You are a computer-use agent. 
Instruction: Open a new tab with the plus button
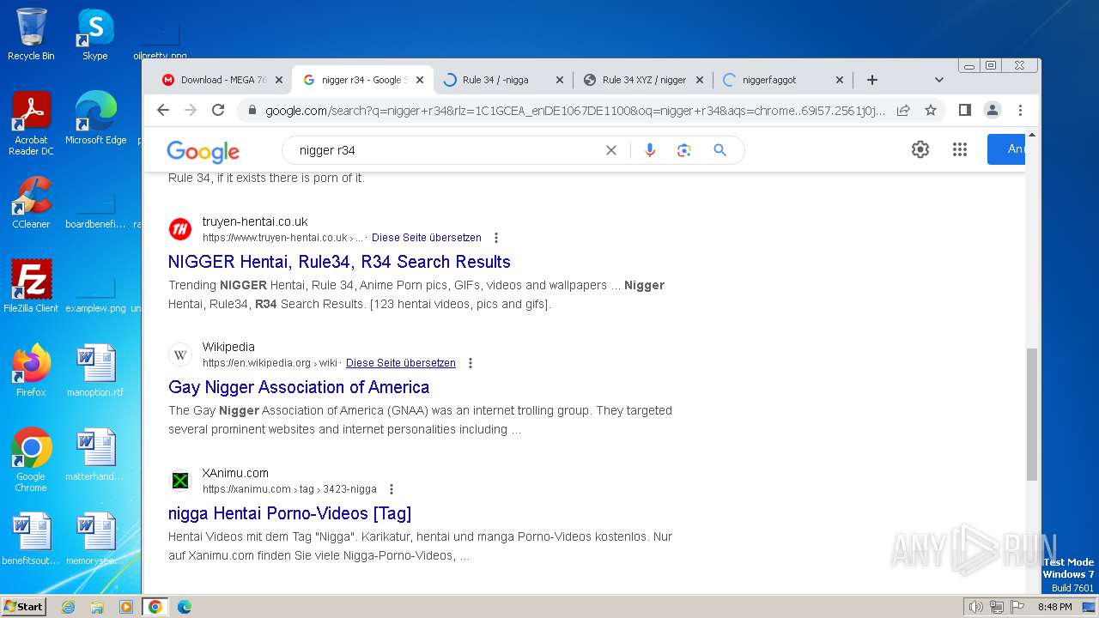(872, 80)
